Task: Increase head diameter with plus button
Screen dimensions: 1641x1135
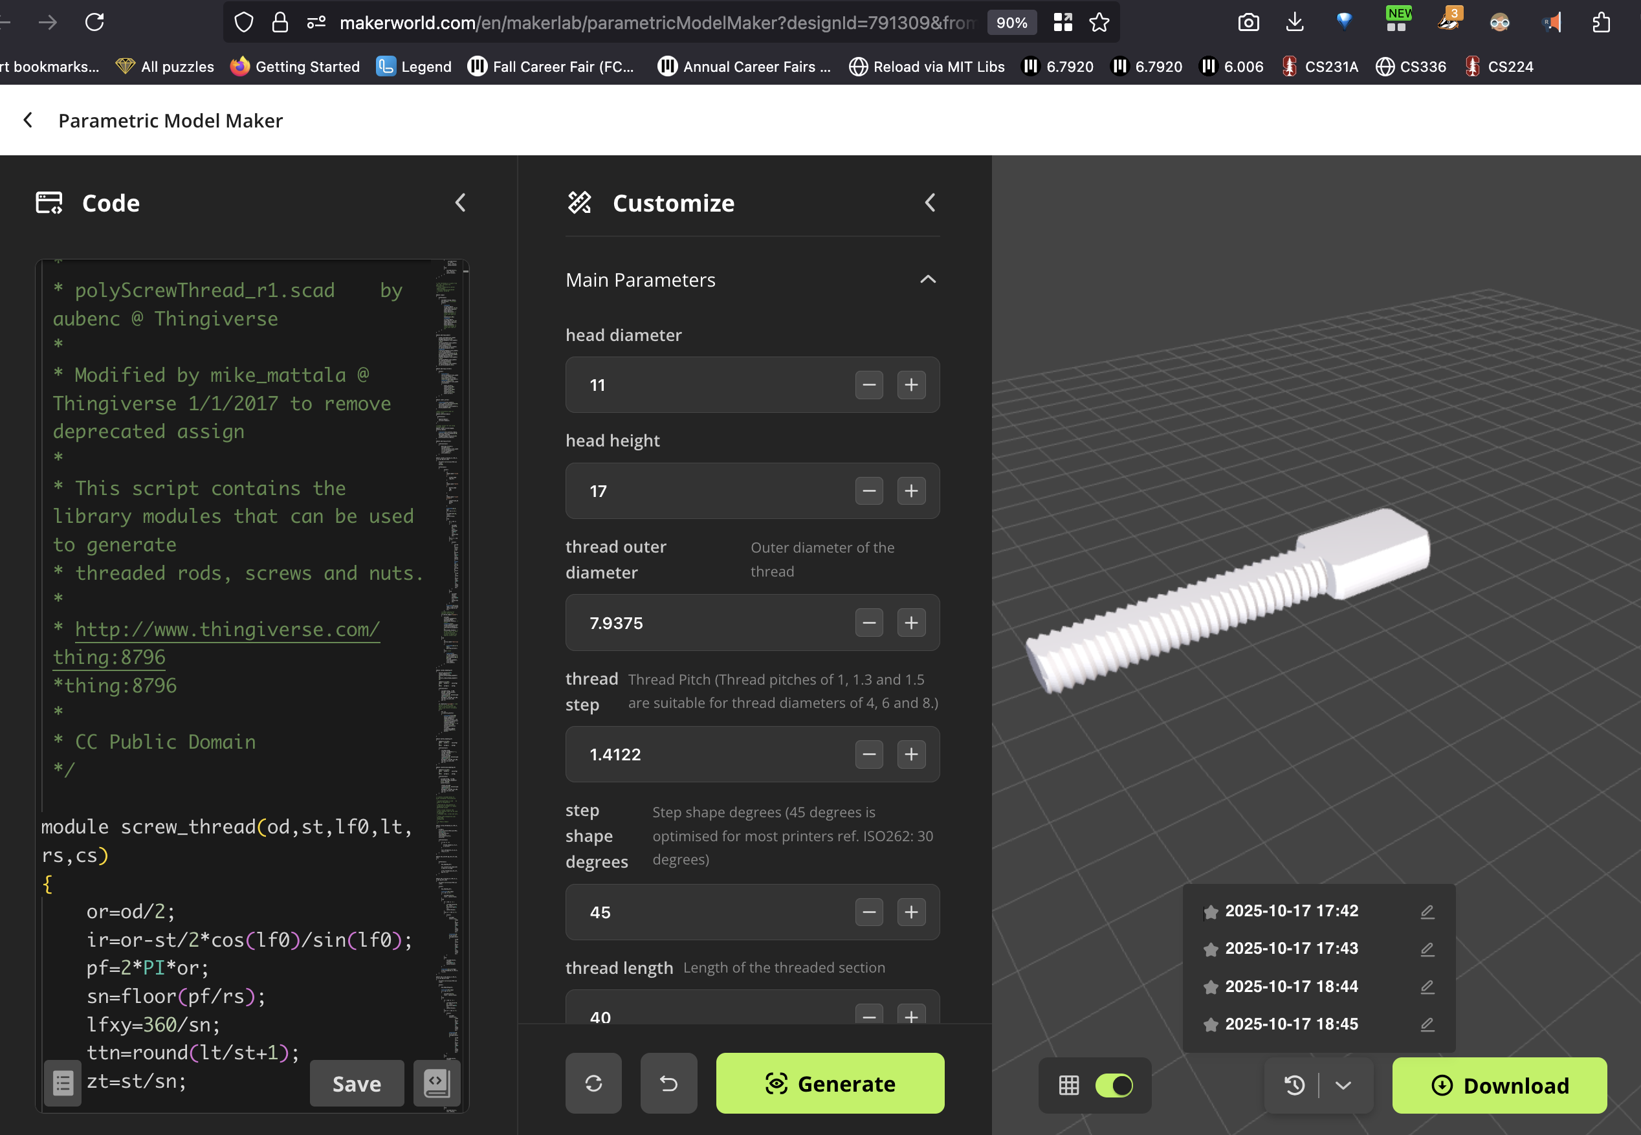Action: click(911, 385)
